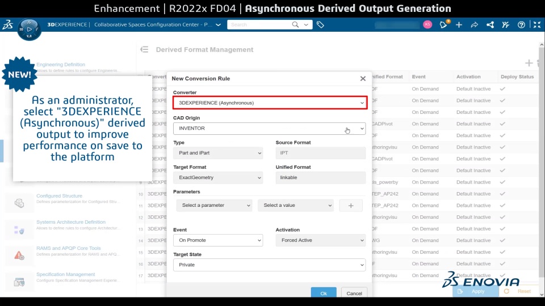The width and height of the screenshot is (545, 306).
Task: Open the Target State dropdown Private
Action: tap(269, 265)
